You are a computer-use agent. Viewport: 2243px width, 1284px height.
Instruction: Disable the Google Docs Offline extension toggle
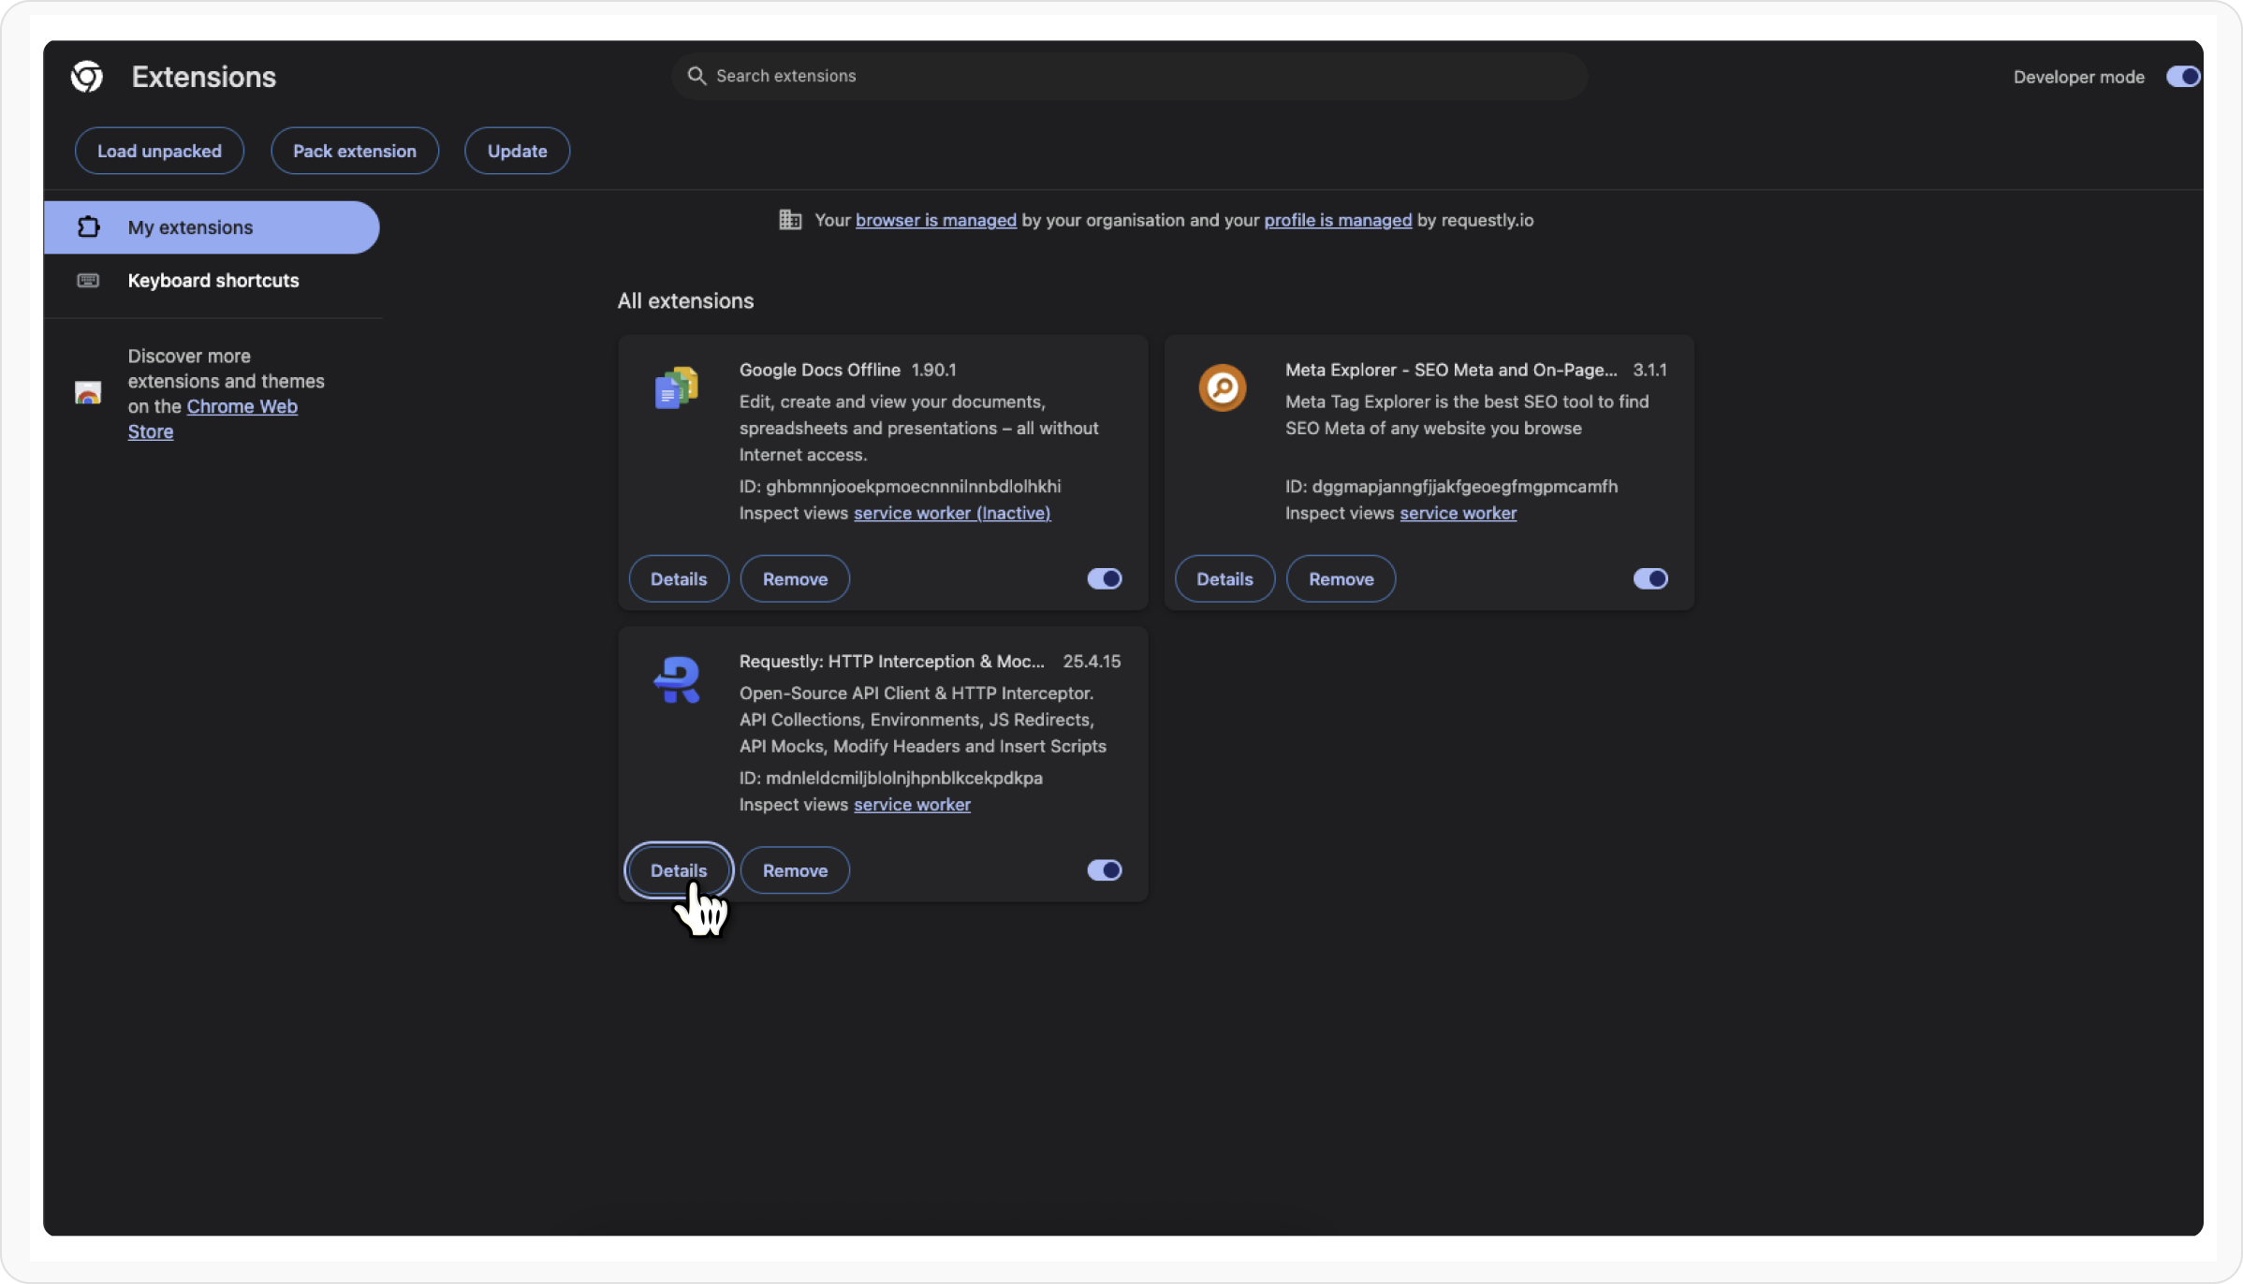pyautogui.click(x=1104, y=579)
